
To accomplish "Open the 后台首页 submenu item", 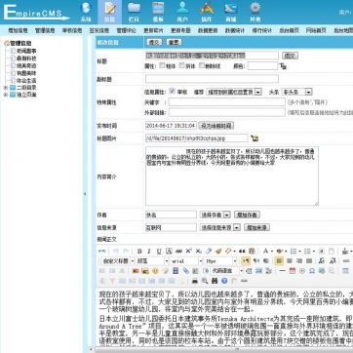I will point(289,30).
